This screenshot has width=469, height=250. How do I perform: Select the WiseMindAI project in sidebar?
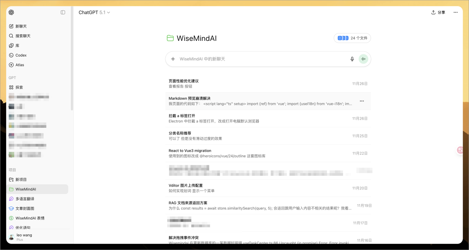click(38, 189)
